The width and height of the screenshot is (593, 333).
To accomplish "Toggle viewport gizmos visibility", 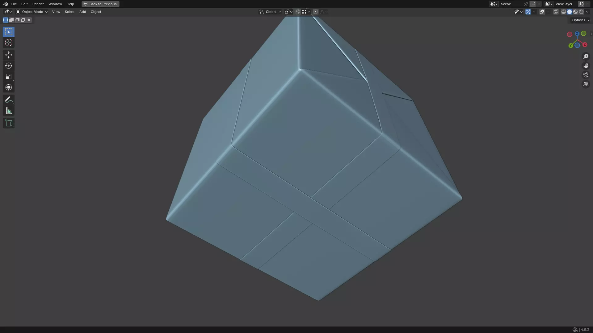I will point(528,12).
